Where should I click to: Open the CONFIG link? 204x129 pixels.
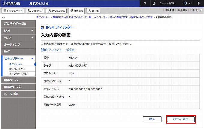[x=169, y=10]
